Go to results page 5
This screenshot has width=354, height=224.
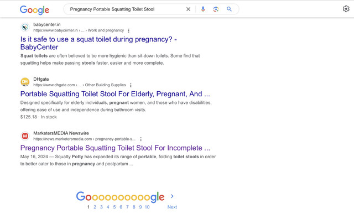pyautogui.click(x=114, y=207)
